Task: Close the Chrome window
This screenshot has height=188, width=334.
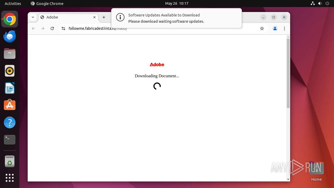Action: [x=284, y=17]
